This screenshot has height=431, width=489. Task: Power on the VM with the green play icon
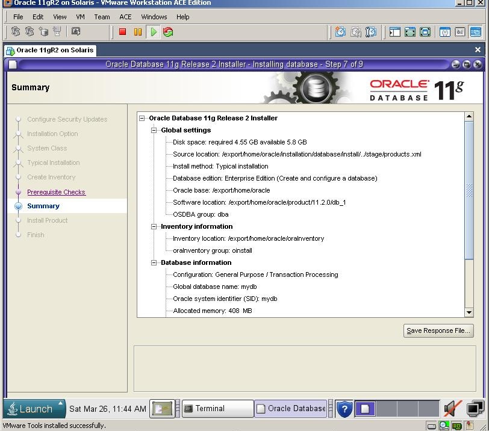[153, 32]
